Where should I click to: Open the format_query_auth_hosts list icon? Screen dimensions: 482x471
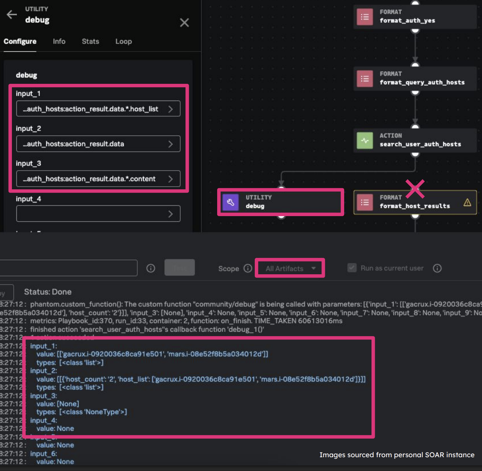click(365, 79)
